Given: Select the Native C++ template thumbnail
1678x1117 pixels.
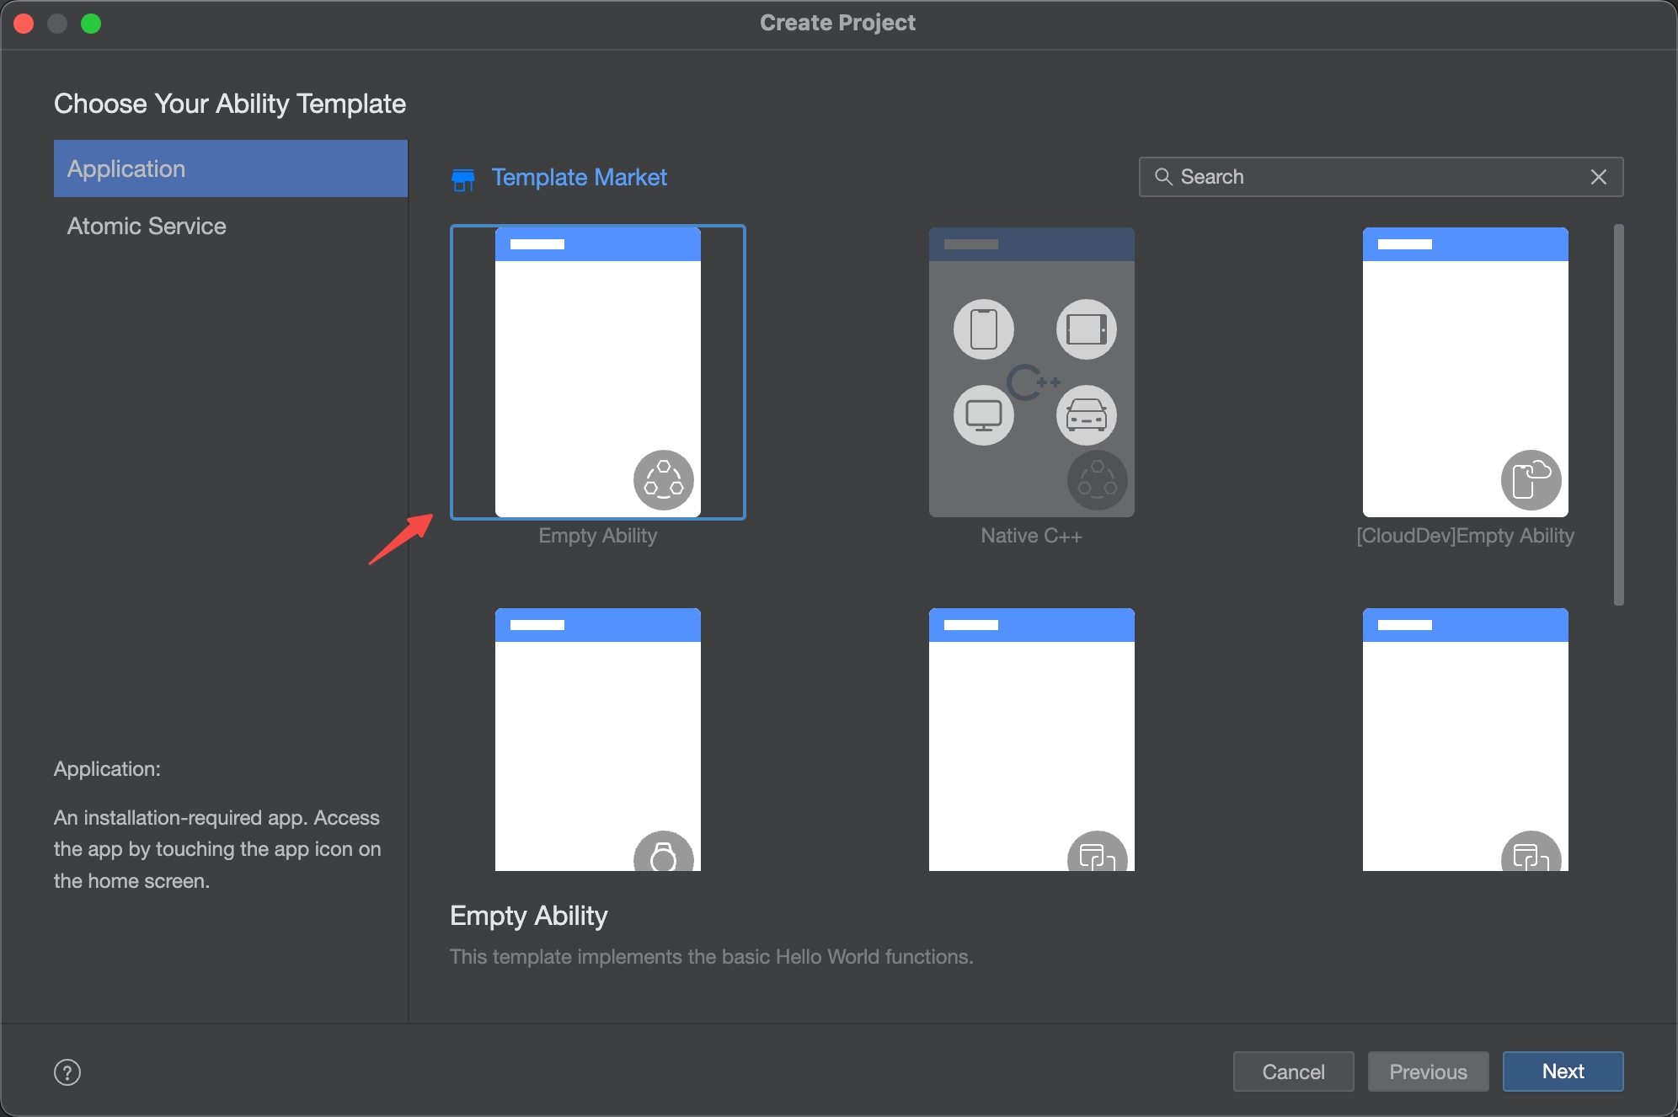Looking at the screenshot, I should coord(1031,371).
